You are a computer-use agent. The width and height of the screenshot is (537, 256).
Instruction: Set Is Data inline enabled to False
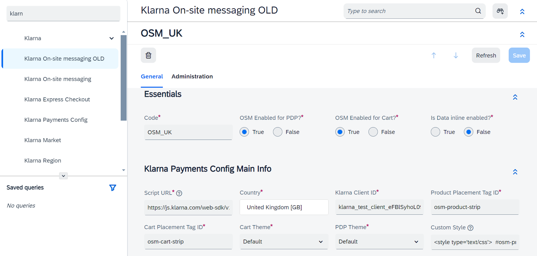(469, 132)
